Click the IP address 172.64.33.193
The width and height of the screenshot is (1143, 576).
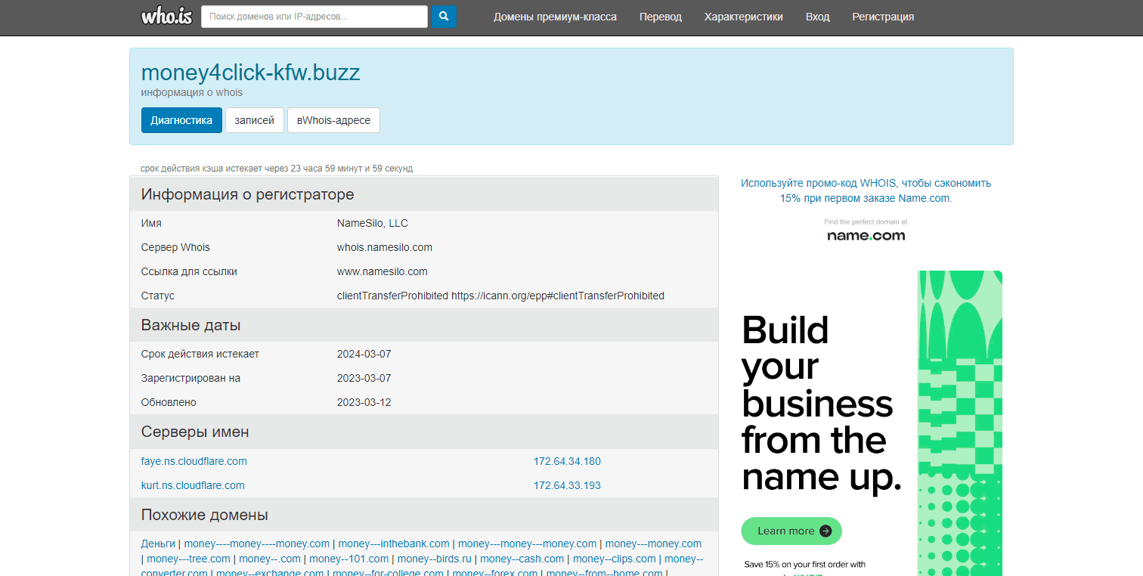click(x=567, y=485)
